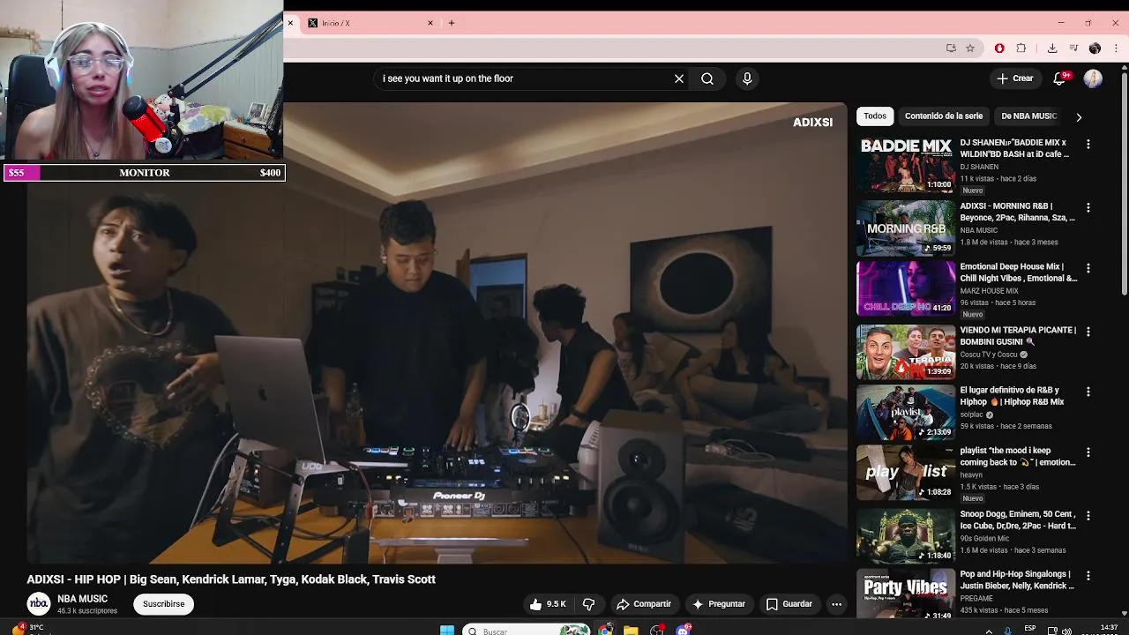This screenshot has width=1129, height=635.
Task: Click the install app icon in address bar
Action: pyautogui.click(x=951, y=49)
